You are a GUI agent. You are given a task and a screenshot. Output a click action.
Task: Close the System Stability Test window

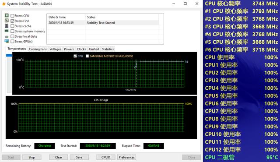197,4
